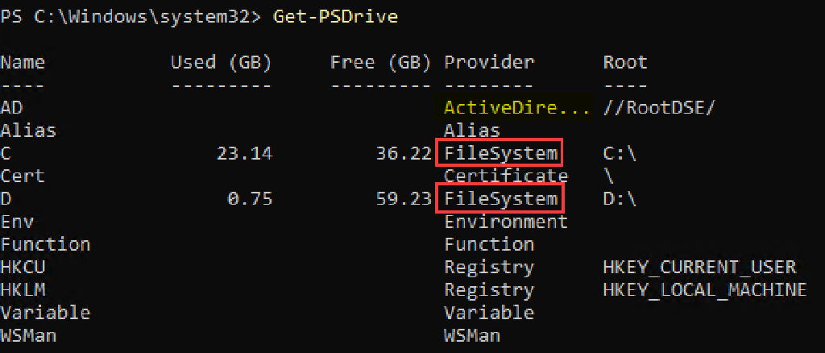The width and height of the screenshot is (825, 353).
Task: Click the //RootDSE/ root value
Action: [x=660, y=107]
